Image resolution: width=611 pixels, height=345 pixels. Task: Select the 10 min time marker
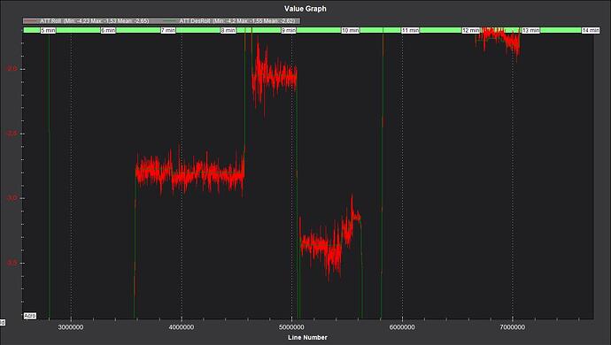(x=351, y=30)
